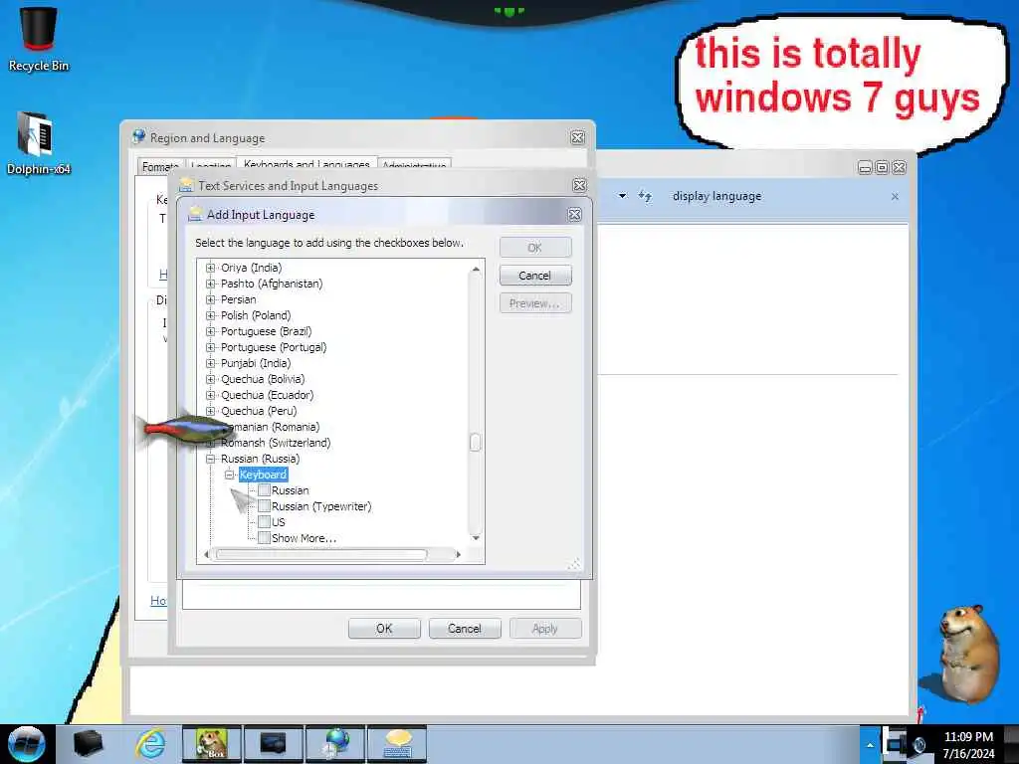
Task: Click Cancel in Add Input Language
Action: (x=534, y=276)
